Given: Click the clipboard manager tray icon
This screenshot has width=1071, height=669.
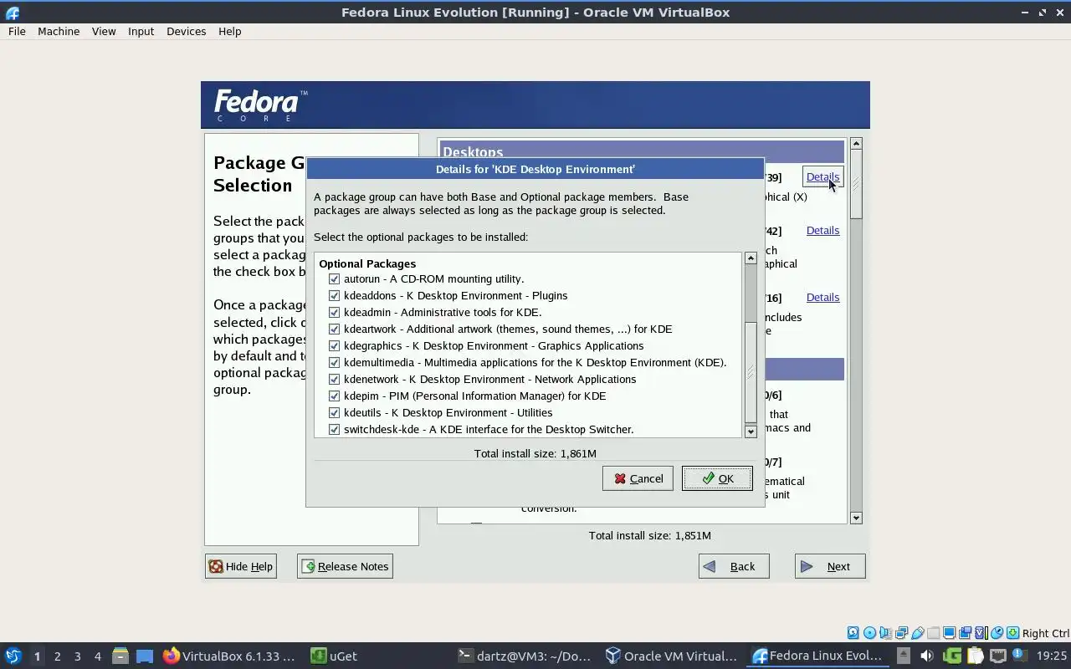Looking at the screenshot, I should (x=975, y=656).
